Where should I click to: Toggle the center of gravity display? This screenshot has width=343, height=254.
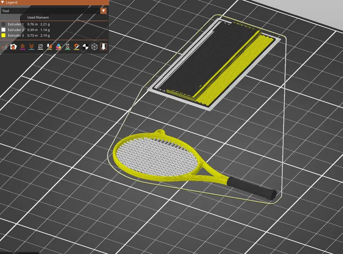click(85, 47)
